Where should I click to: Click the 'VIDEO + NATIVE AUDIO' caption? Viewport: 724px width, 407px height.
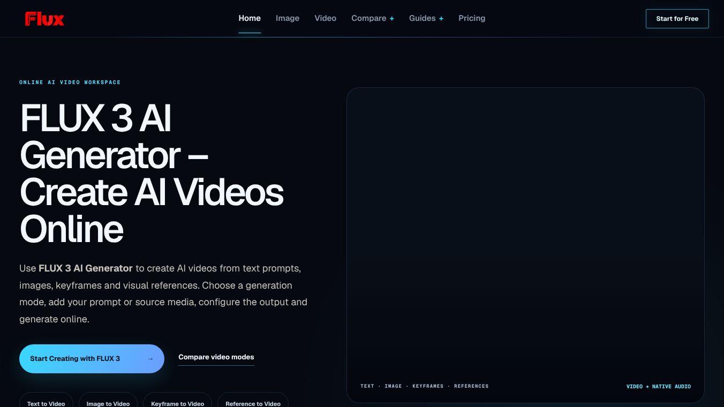[x=659, y=386]
